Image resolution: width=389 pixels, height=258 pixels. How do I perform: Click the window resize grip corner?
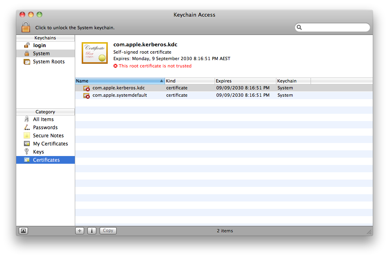point(369,232)
